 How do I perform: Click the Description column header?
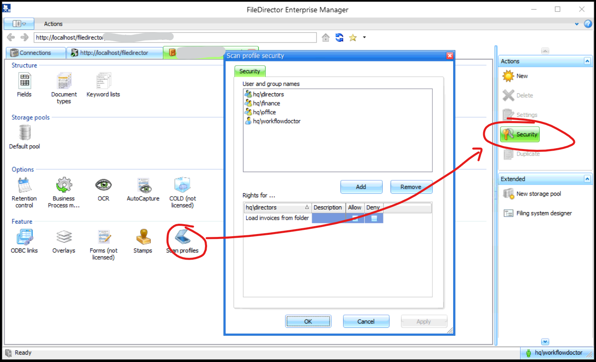[328, 207]
